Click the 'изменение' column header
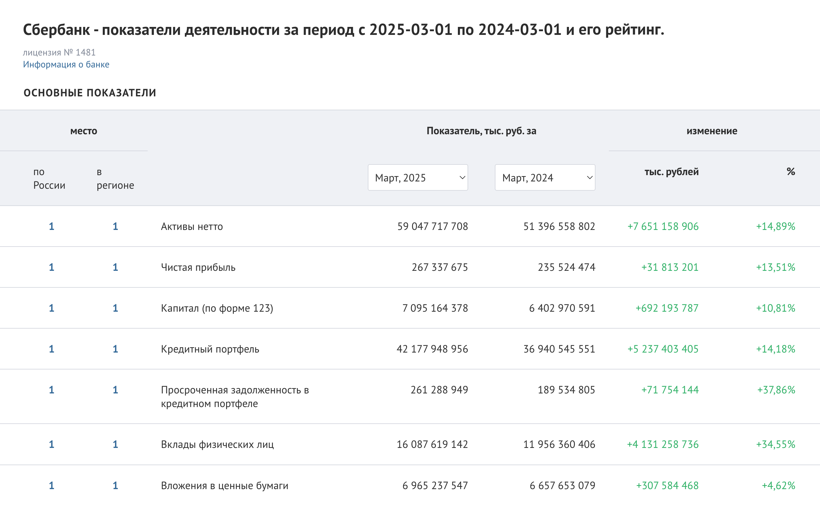 (712, 131)
